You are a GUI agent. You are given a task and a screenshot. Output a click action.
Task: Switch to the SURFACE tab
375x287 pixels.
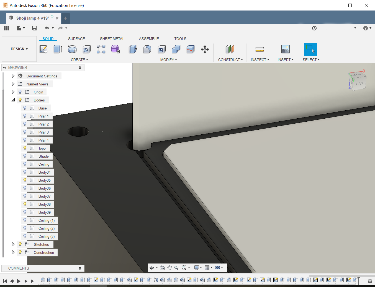76,39
